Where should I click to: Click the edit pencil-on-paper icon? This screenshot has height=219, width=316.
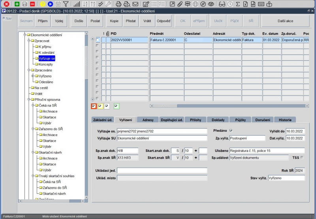point(146,4)
